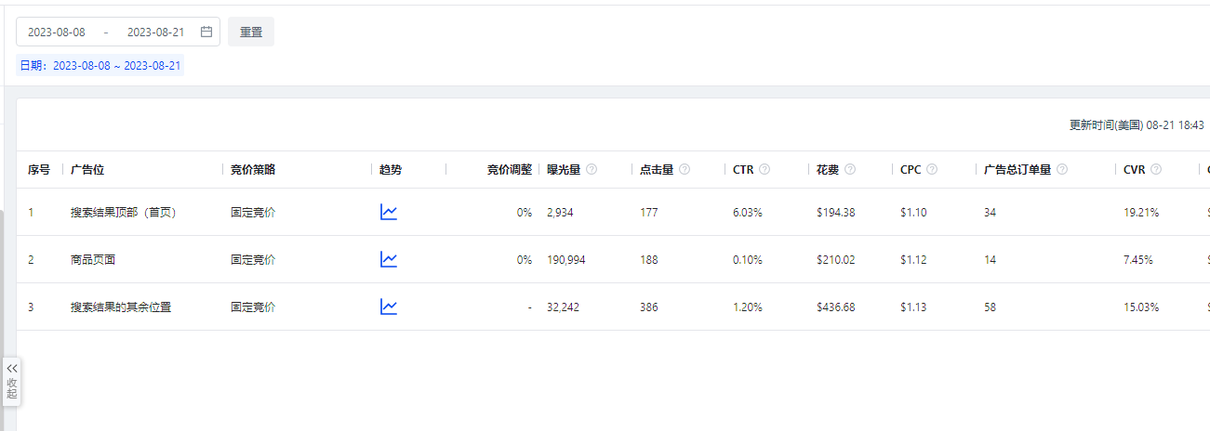1210x431 pixels.
Task: Edit start date 2023-08-08 field
Action: coord(57,32)
